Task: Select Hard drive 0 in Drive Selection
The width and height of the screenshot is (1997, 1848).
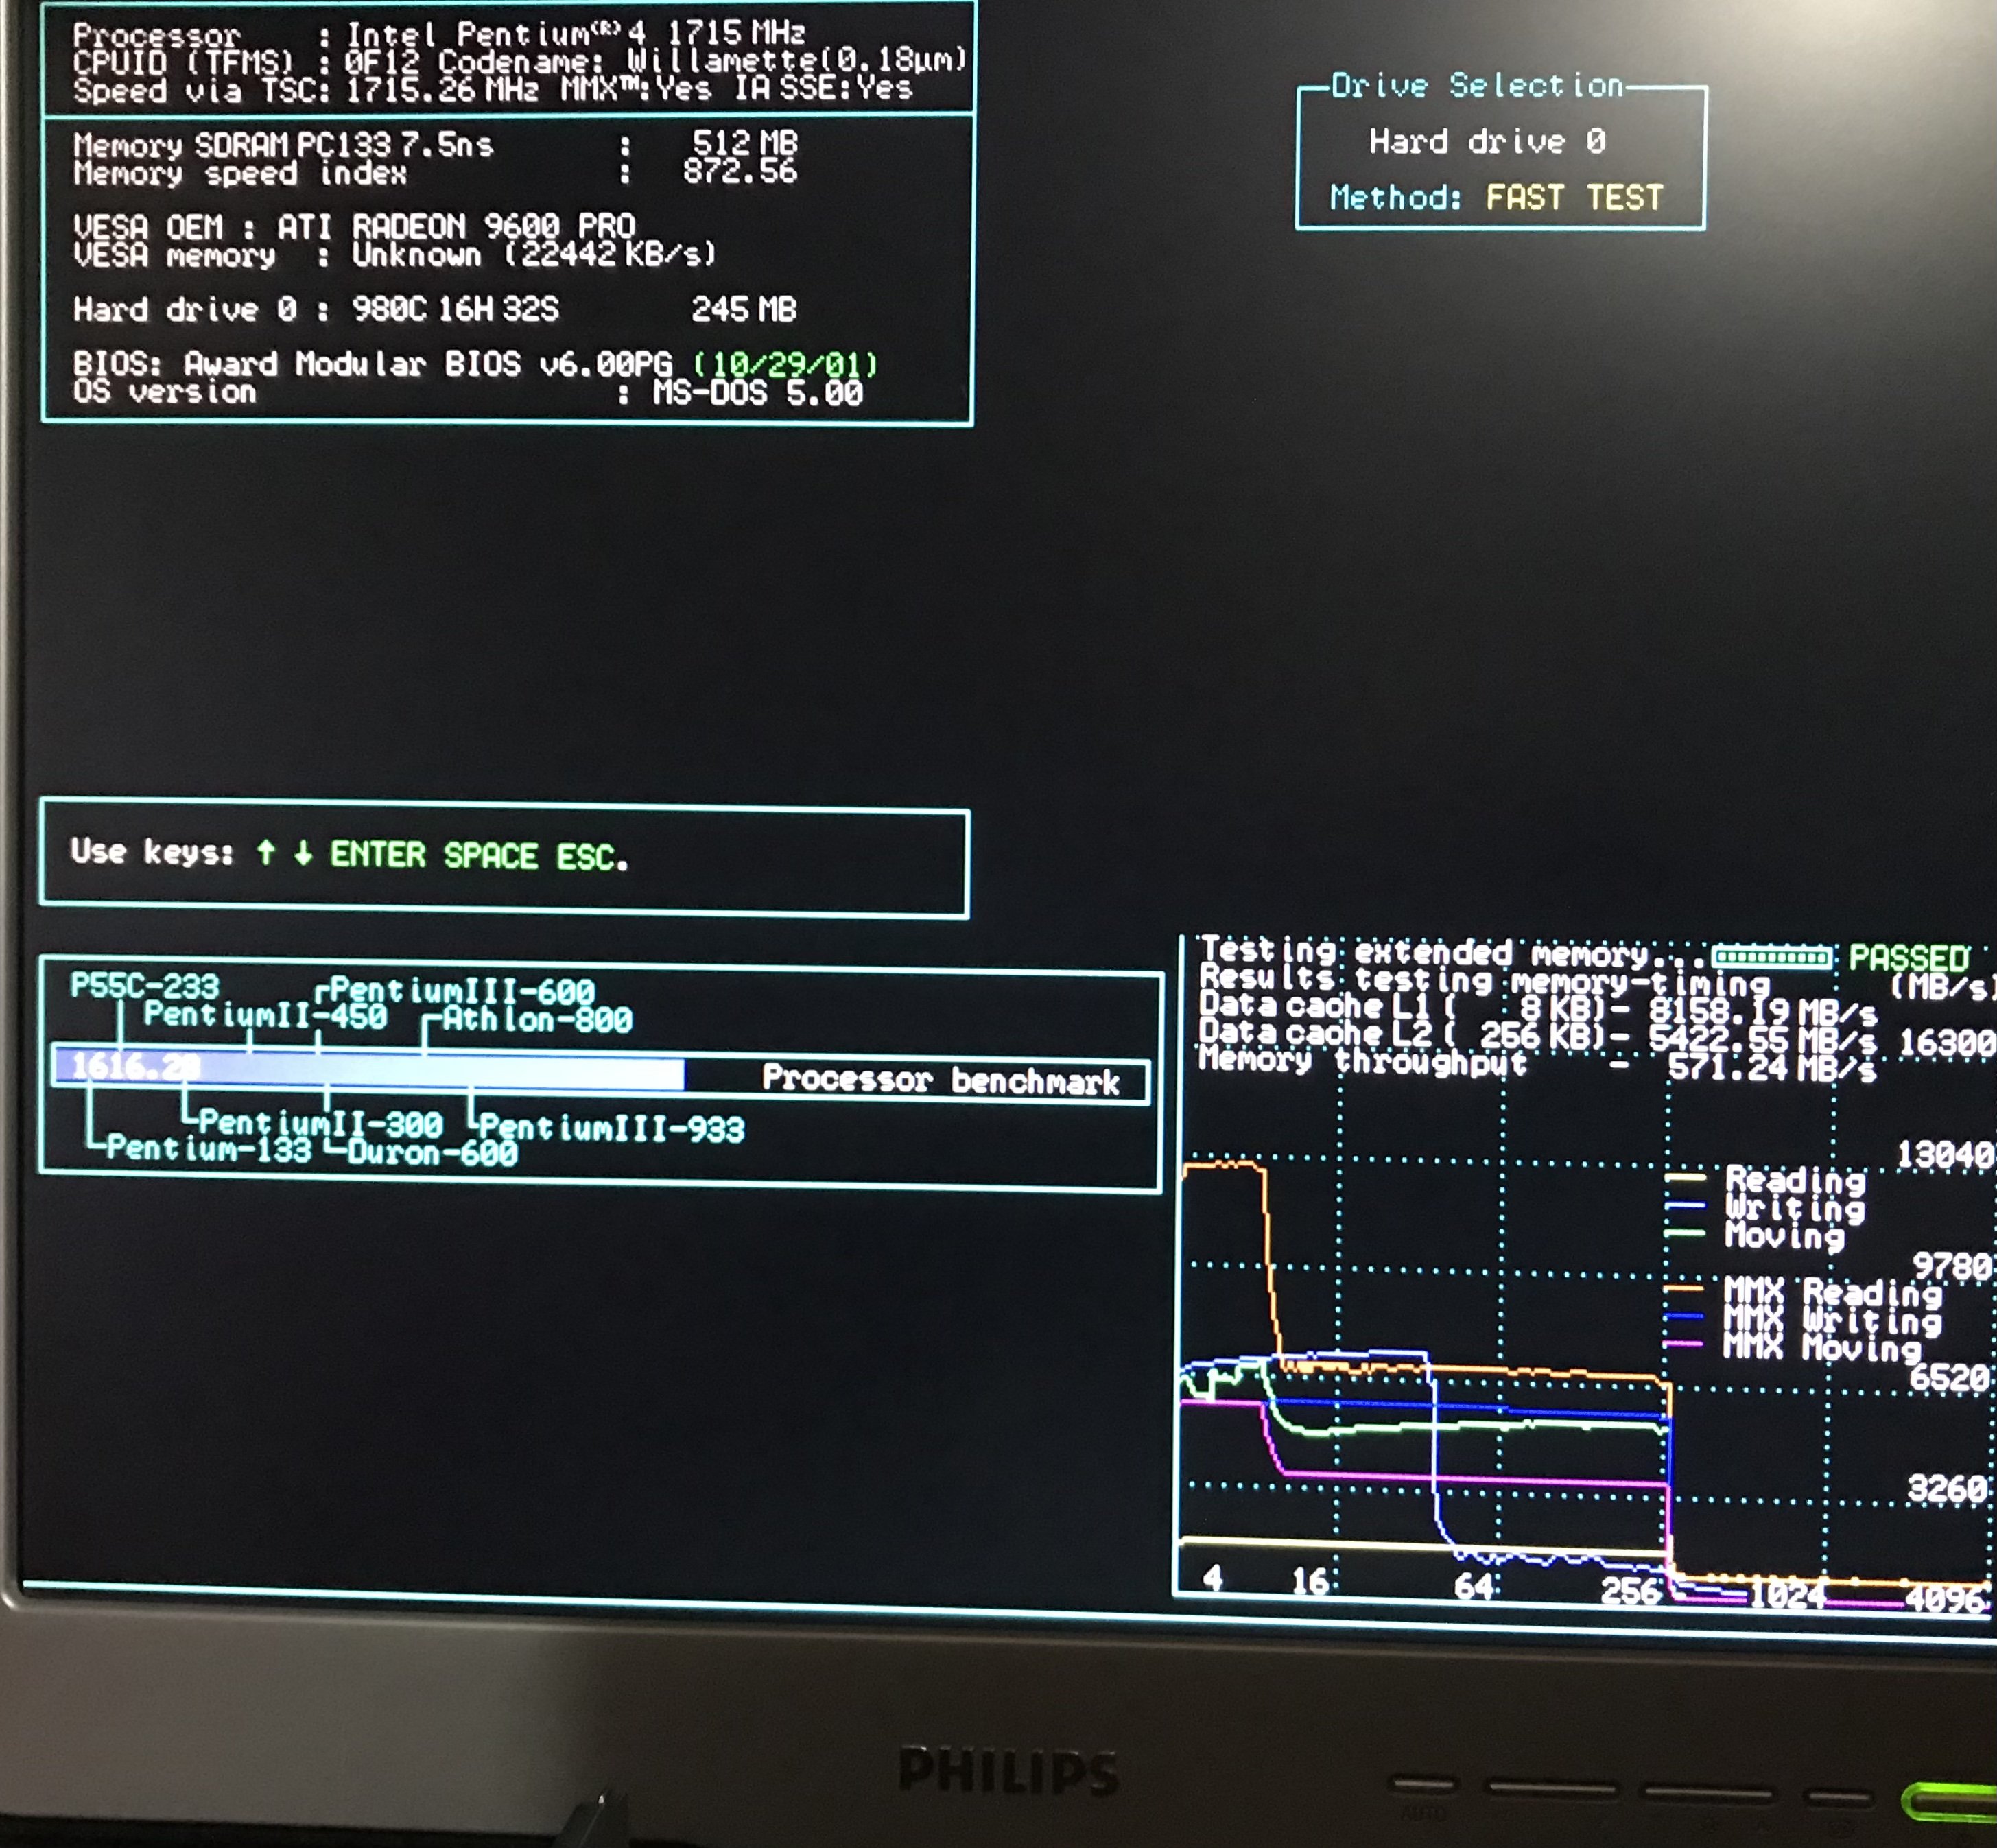Action: 1487,141
